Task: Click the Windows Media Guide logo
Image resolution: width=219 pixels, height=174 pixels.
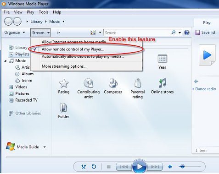Action: [10, 147]
